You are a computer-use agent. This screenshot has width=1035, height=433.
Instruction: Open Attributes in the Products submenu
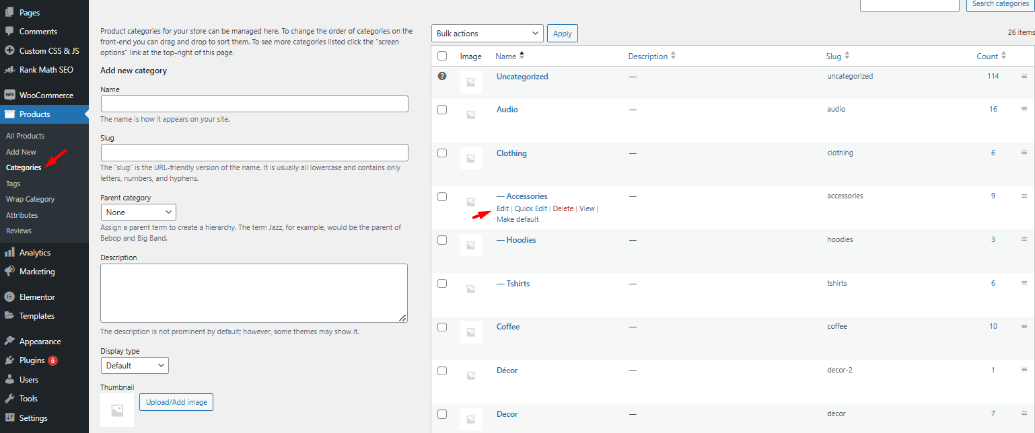(22, 215)
